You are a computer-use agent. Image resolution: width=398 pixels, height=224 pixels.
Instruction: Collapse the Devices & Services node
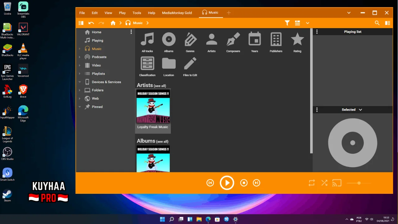80,82
